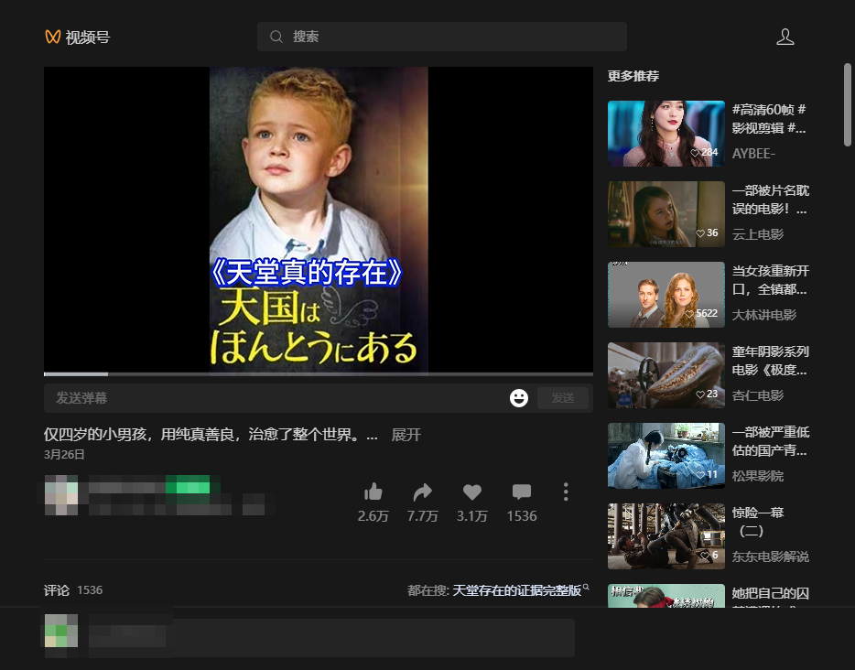The height and width of the screenshot is (670, 855).
Task: Seek using the video progress bar
Action: click(319, 374)
